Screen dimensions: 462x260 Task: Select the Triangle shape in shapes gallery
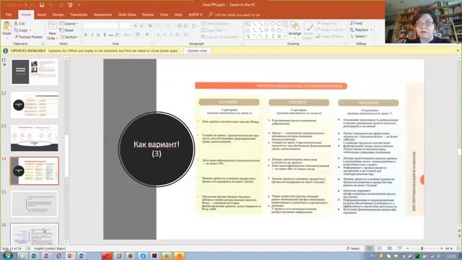coord(248,30)
